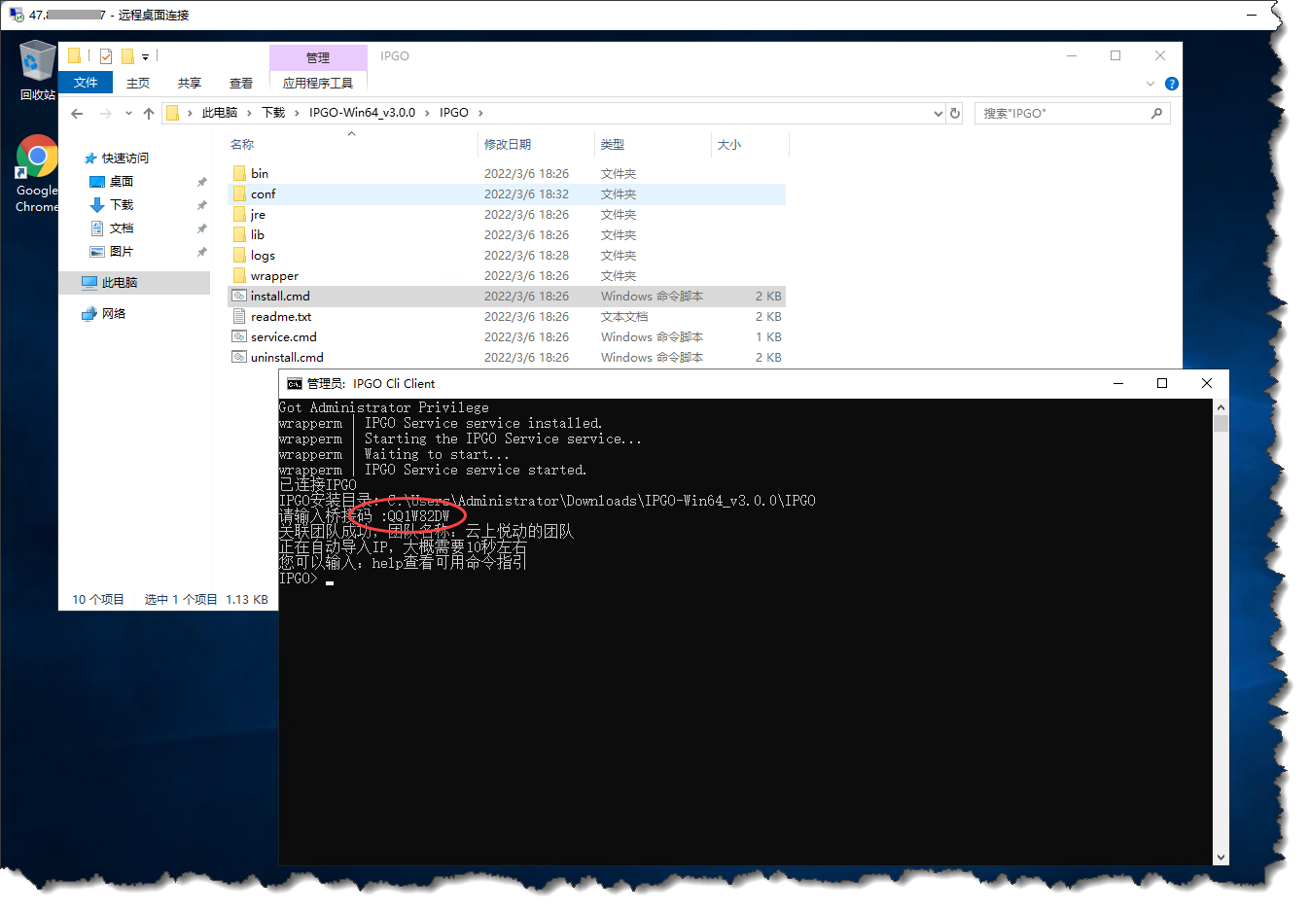Screen dimensions: 1310x912
Task: Switch to the 共享 ribbon tab
Action: pyautogui.click(x=190, y=84)
